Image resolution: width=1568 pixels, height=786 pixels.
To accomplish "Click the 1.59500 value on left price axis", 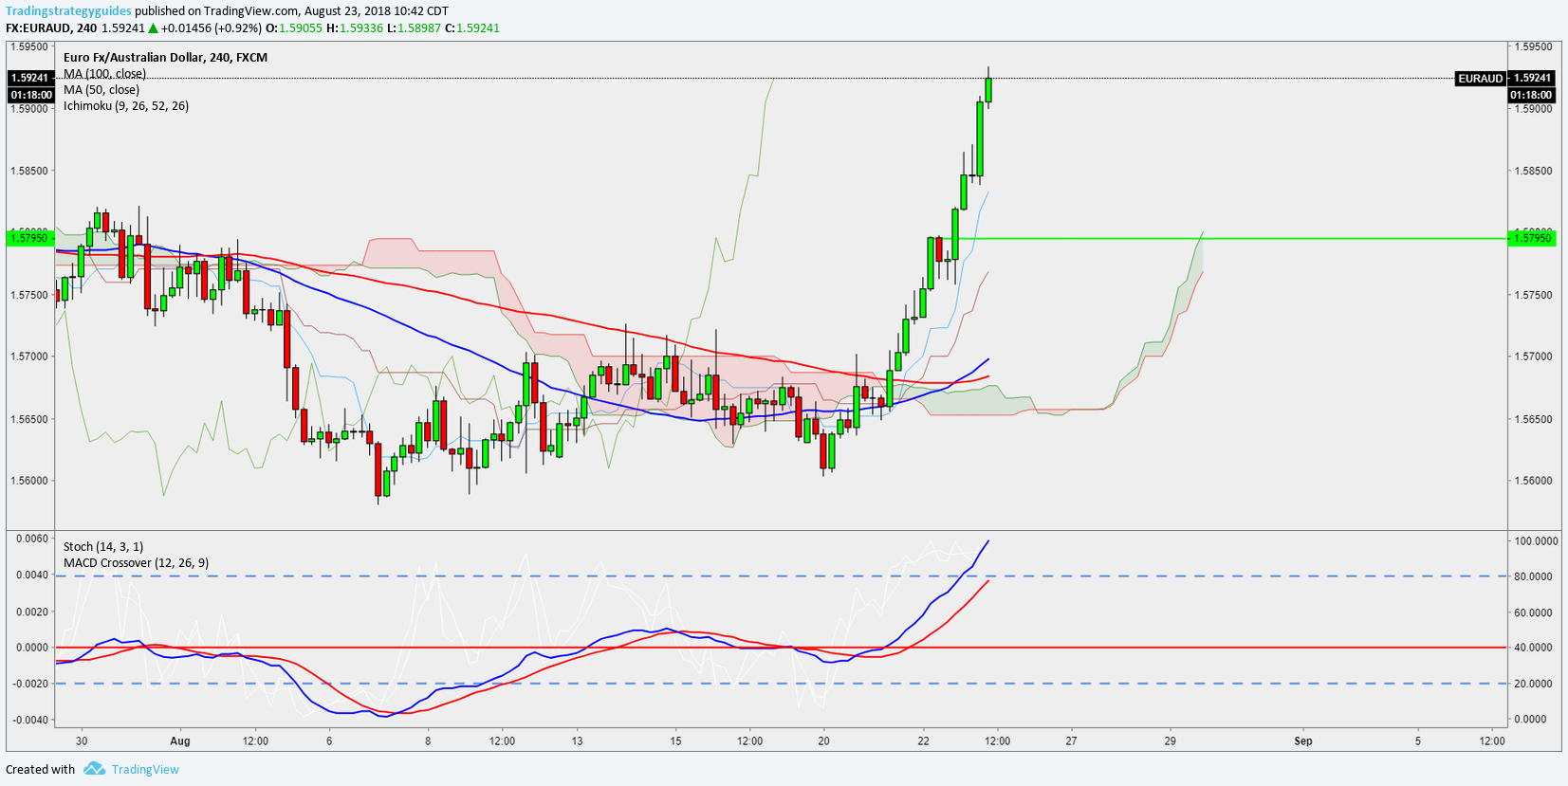I will coord(28,46).
